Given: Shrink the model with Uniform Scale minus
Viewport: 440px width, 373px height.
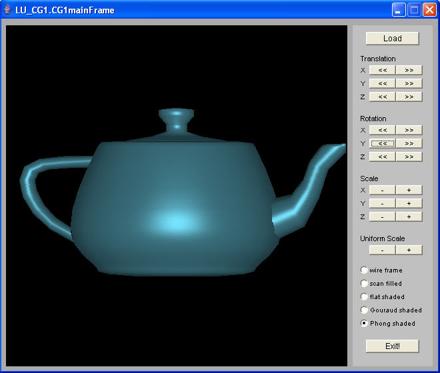Looking at the screenshot, I should [x=382, y=250].
